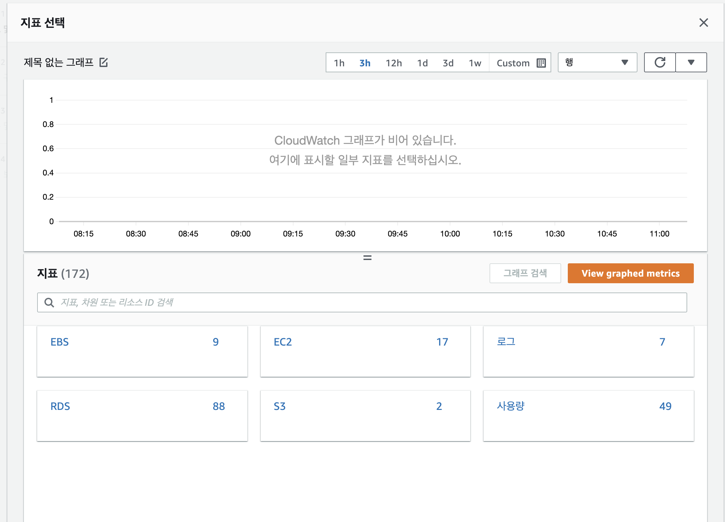725x522 pixels.
Task: Open the Custom time range calendar icon
Action: (541, 63)
